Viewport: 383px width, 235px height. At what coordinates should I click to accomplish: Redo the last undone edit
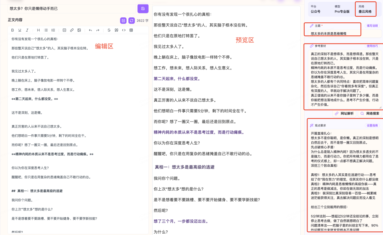(98, 30)
